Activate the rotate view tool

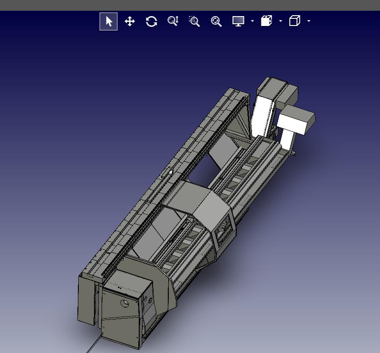tap(151, 21)
